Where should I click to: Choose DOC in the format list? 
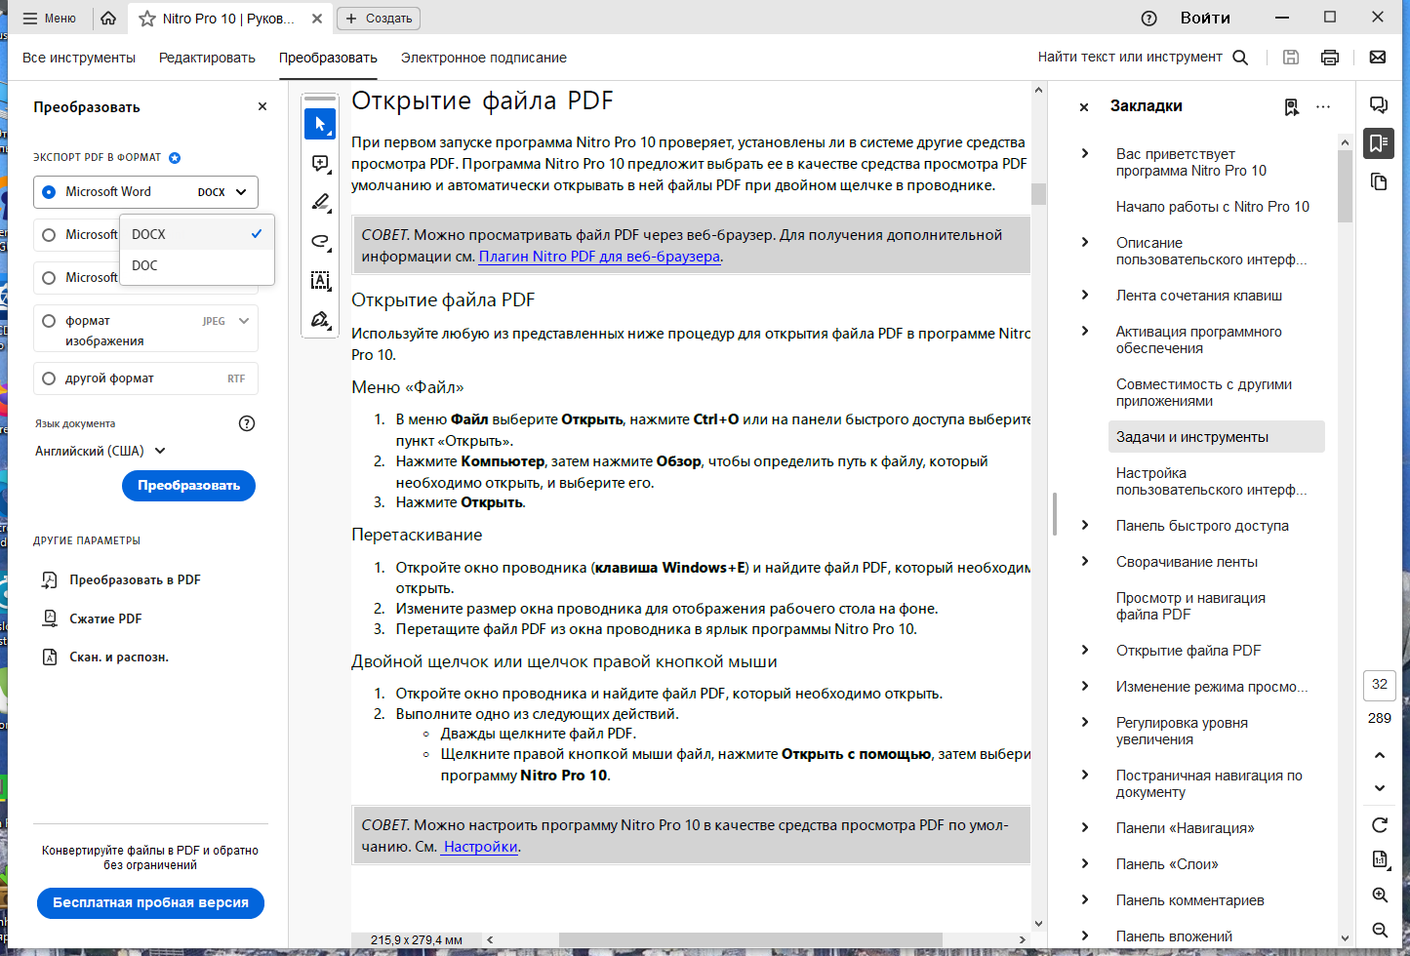pos(197,265)
